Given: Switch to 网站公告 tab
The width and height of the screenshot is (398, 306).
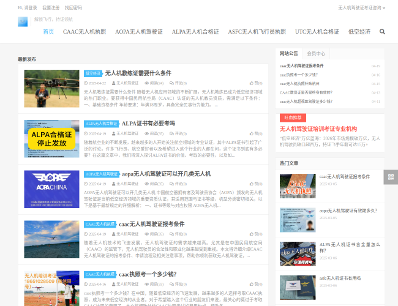Looking at the screenshot, I should pyautogui.click(x=289, y=53).
